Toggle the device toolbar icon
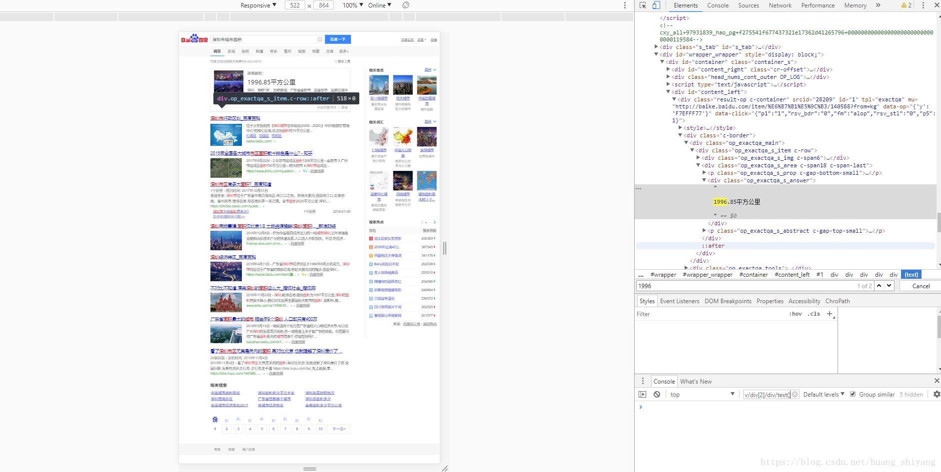Screen dimensions: 941x472 [656, 5]
